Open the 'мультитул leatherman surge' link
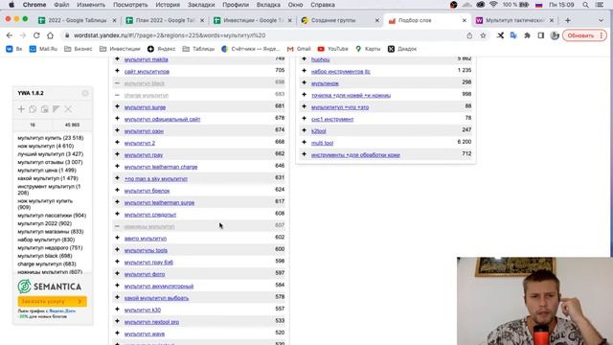613x345 pixels. pyautogui.click(x=159, y=202)
